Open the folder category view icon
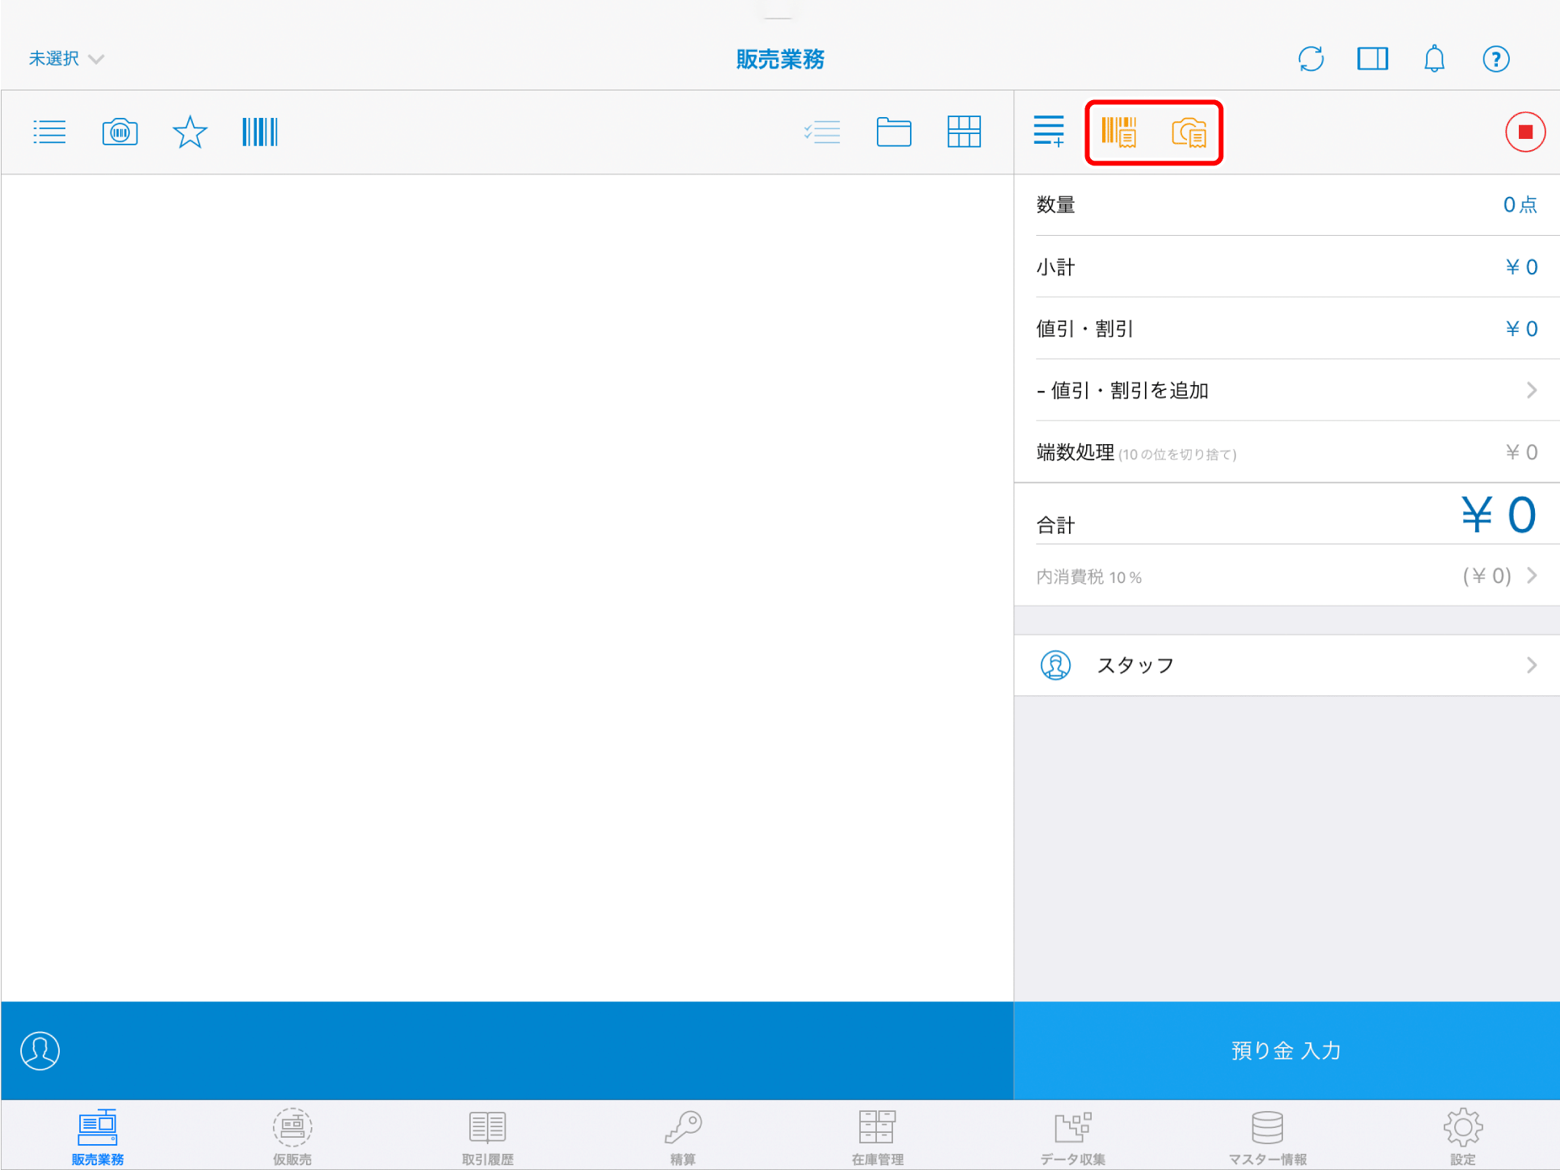1560x1170 pixels. [x=893, y=132]
